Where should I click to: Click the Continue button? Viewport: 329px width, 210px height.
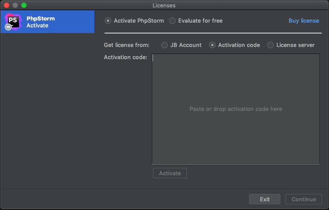coord(304,199)
